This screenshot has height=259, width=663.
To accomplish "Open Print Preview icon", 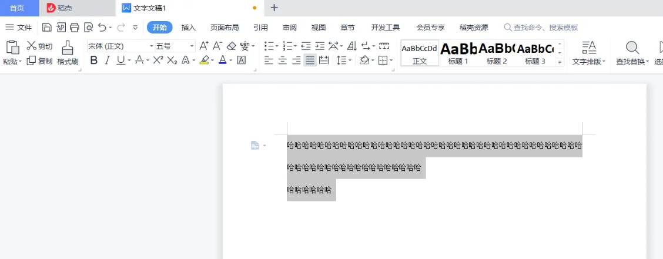I will point(88,28).
